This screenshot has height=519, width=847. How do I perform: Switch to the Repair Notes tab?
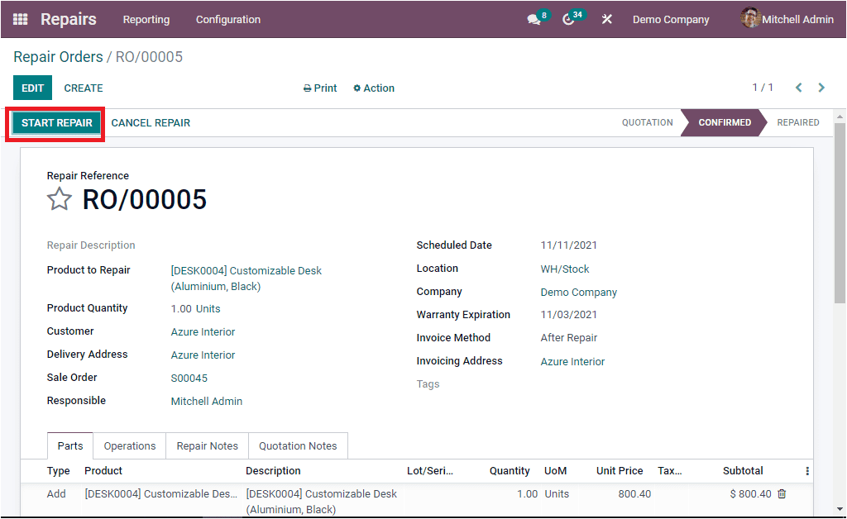coord(208,446)
